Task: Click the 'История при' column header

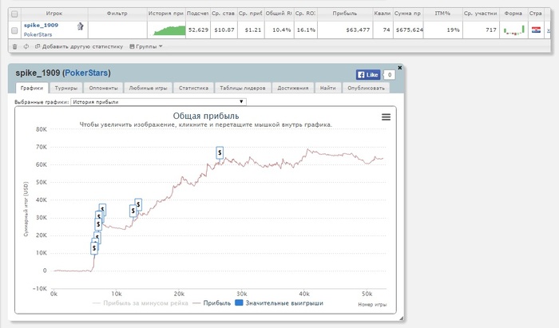Action: pos(166,14)
